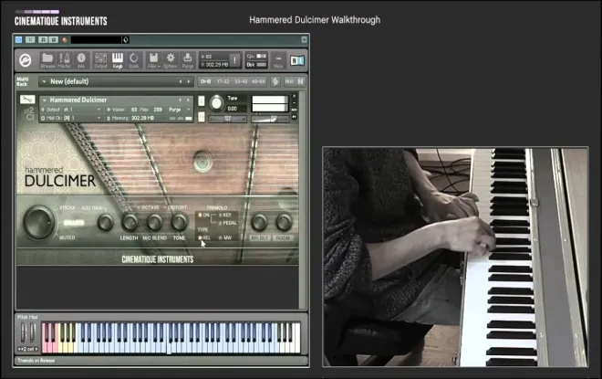The width and height of the screenshot is (602, 379).
Task: Show the Output mixer panel
Action: pos(100,60)
